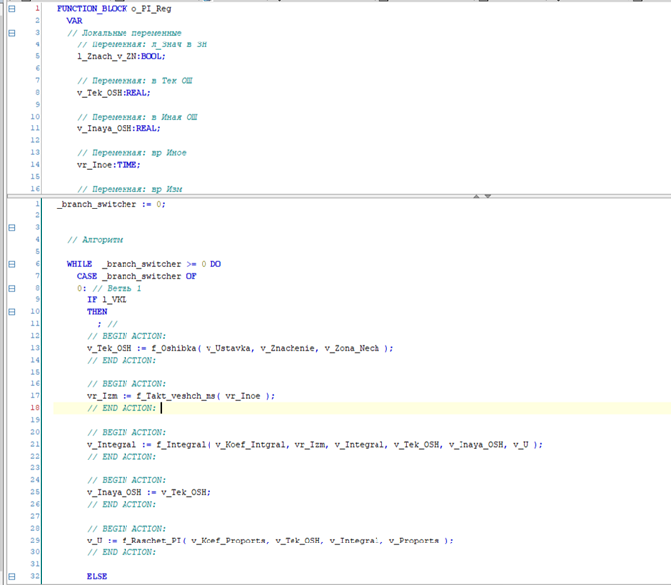The width and height of the screenshot is (671, 585).
Task: Click the 'vr_Inoe:TIME;' variable declaration
Action: pos(109,164)
